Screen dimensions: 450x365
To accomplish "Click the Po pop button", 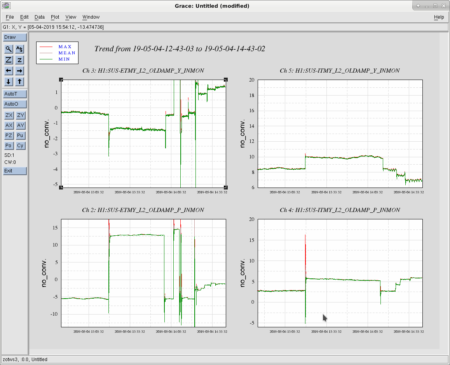I will tap(9, 146).
